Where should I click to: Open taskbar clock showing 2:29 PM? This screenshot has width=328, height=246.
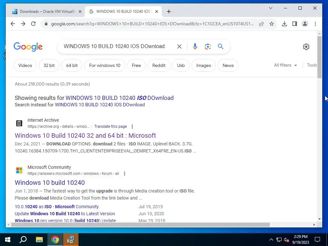(x=300, y=240)
